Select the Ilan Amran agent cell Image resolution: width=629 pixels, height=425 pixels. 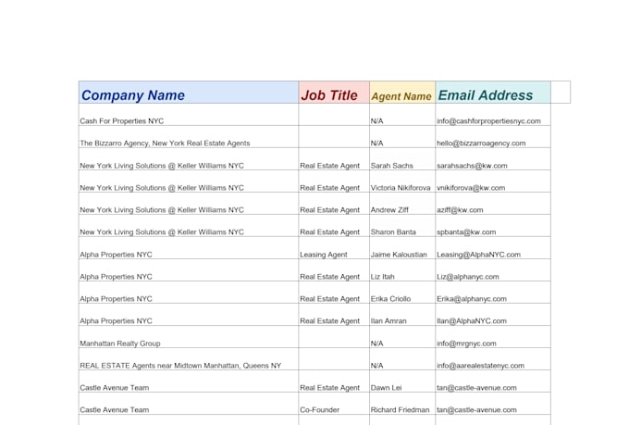(x=402, y=315)
